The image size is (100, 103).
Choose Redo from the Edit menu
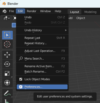42,23
